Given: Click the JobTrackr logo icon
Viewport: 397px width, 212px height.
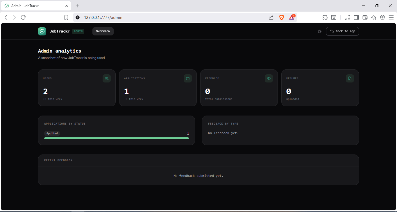Looking at the screenshot, I should [42, 31].
